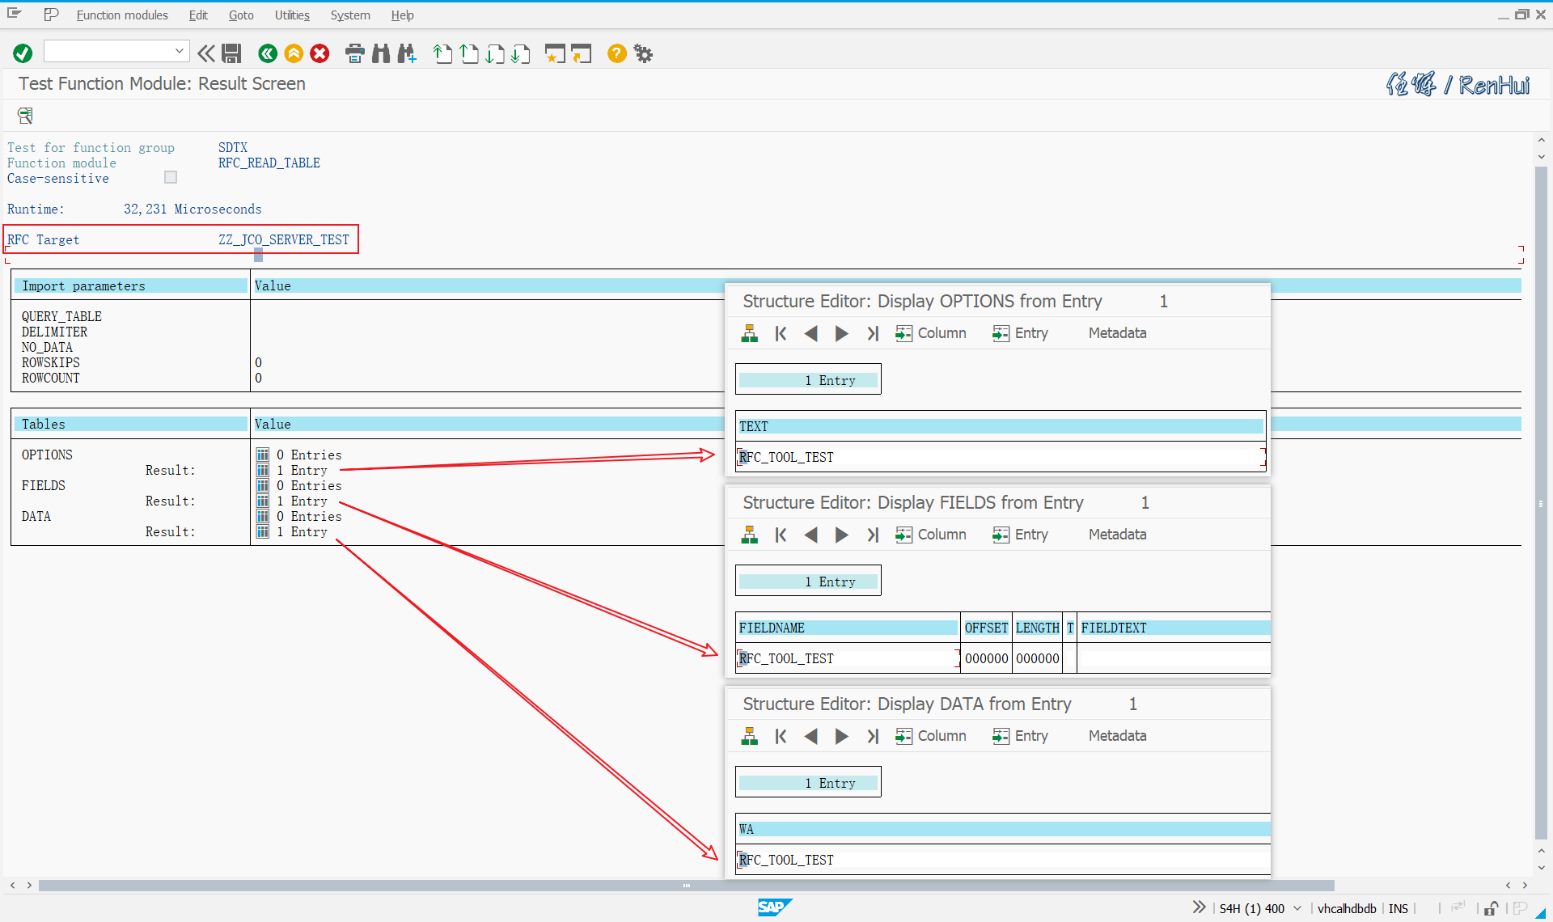Click the red Cancel icon
The height and width of the screenshot is (922, 1553).
(320, 53)
